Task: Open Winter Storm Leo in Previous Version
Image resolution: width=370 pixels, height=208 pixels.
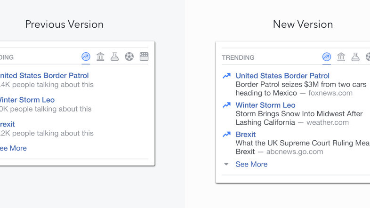Action: click(27, 100)
